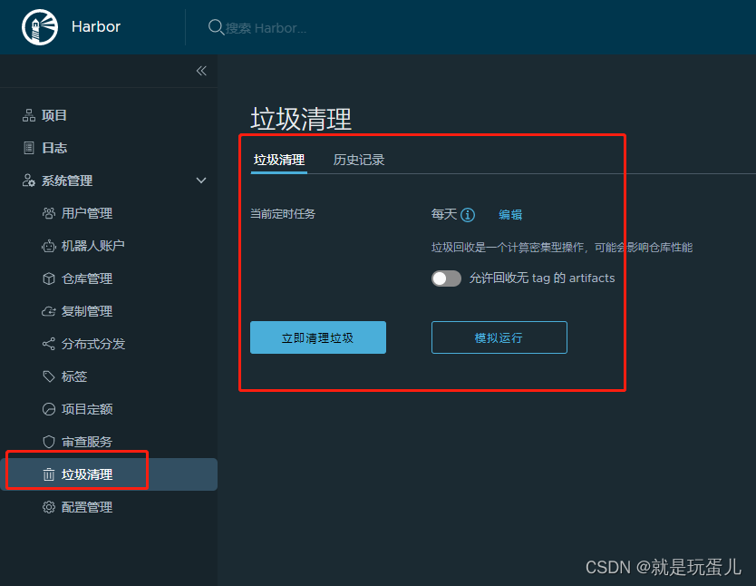Click the 立即清理垃圾 button

pos(318,337)
